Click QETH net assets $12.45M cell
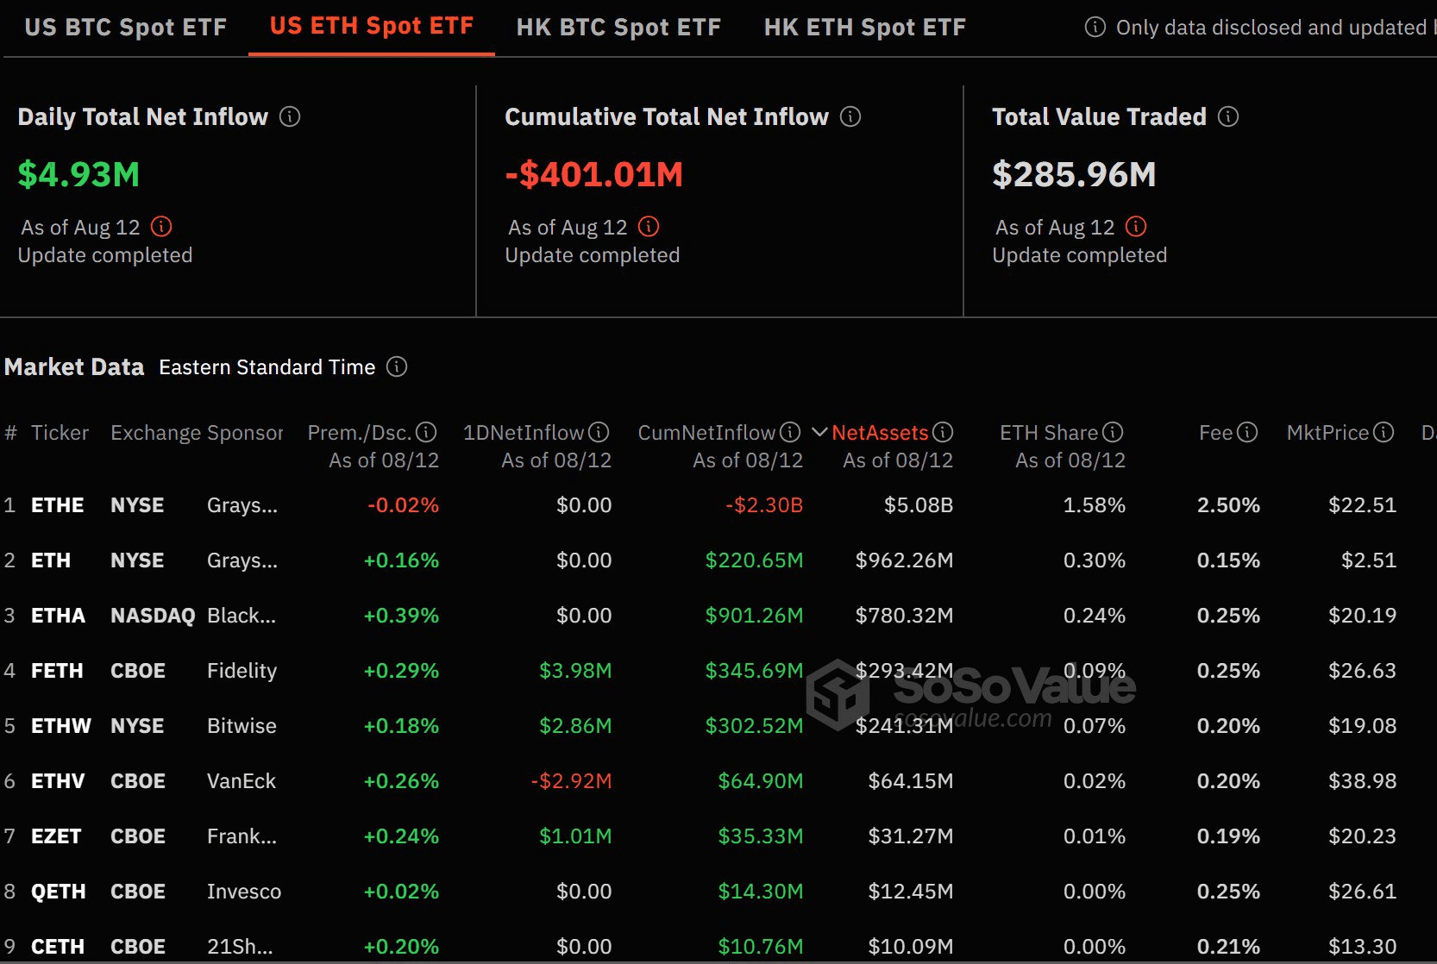The image size is (1437, 964). 911,892
